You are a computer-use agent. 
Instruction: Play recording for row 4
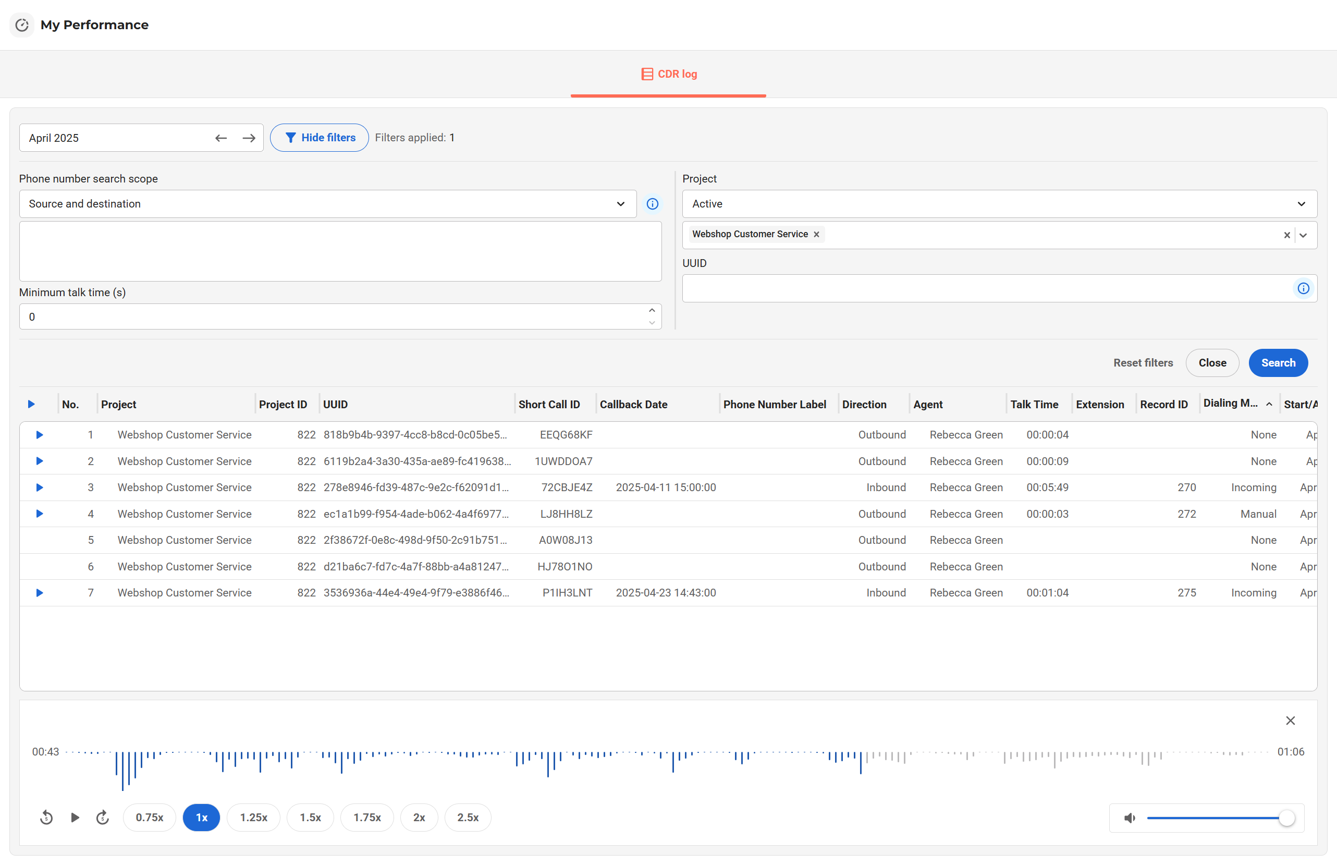coord(39,514)
